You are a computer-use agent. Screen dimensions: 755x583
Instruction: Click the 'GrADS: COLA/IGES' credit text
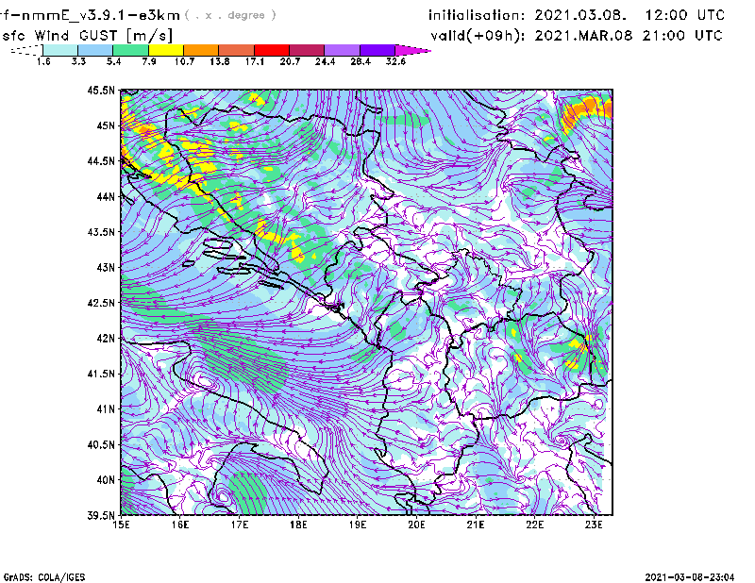click(44, 577)
